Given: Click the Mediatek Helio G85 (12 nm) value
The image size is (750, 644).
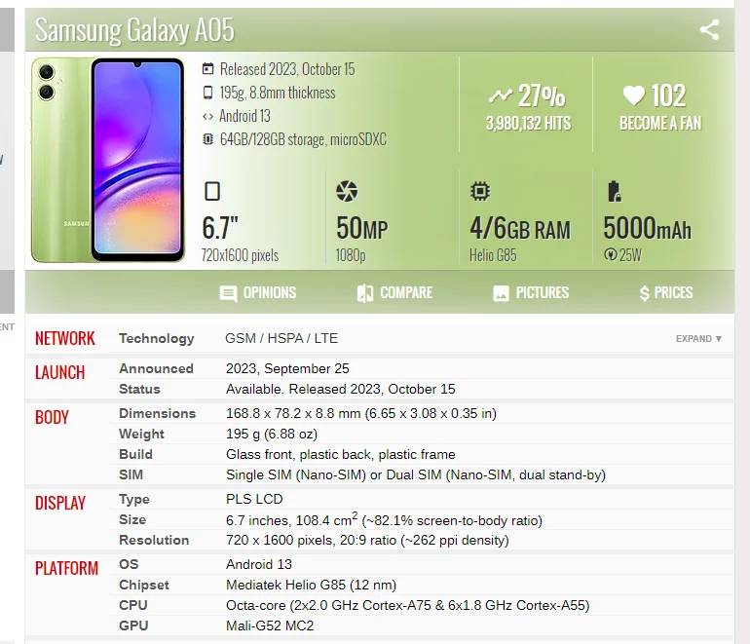Looking at the screenshot, I should click(x=311, y=585).
